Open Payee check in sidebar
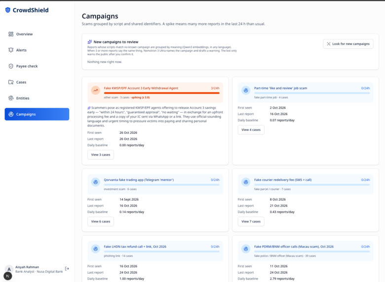This screenshot has width=385, height=282. [37, 66]
